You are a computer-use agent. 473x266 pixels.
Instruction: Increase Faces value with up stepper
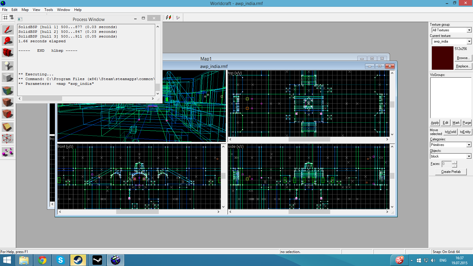click(455, 162)
